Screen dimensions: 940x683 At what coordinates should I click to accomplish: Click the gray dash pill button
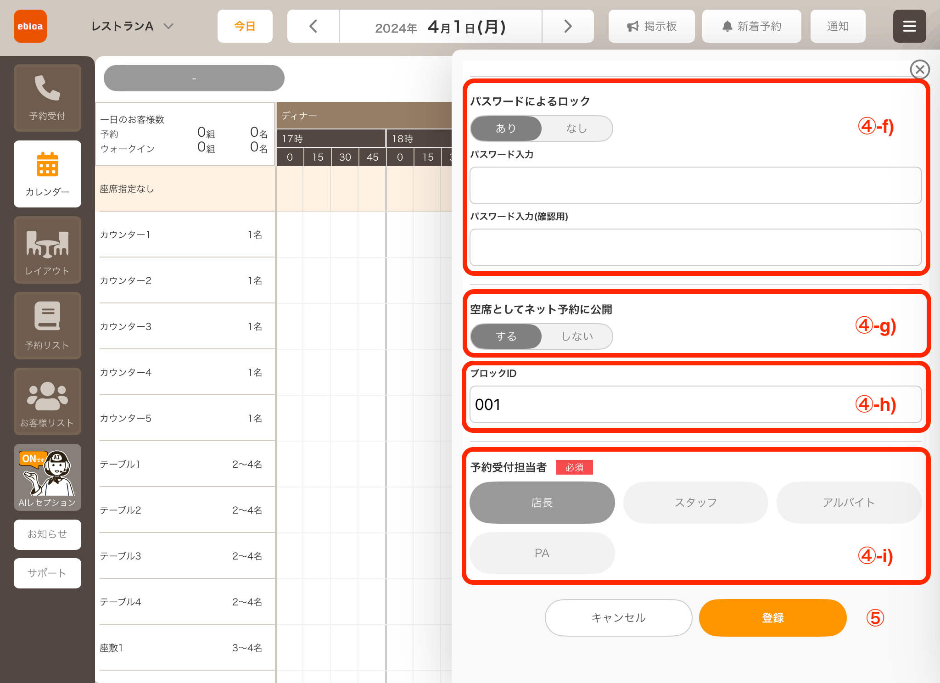pyautogui.click(x=194, y=78)
